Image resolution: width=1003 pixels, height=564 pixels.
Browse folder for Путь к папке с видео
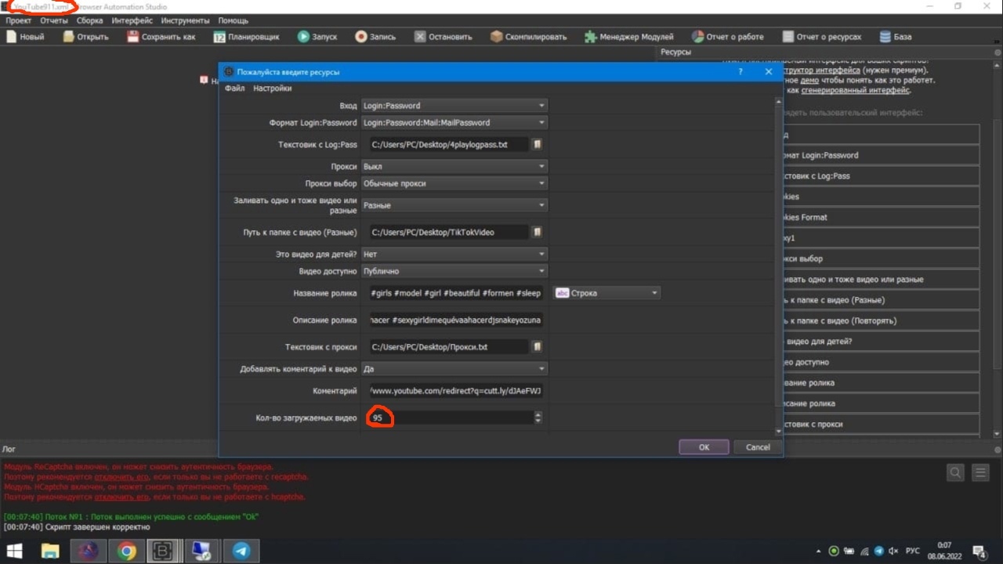coord(538,233)
